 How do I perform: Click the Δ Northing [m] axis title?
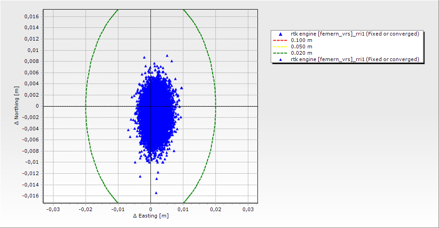tap(17, 106)
